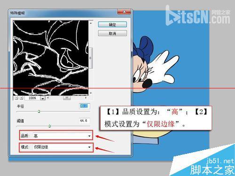Screen dimensions: 235x176
Task: Click the preview horizontal scrollbar thumb
Action: point(67,98)
